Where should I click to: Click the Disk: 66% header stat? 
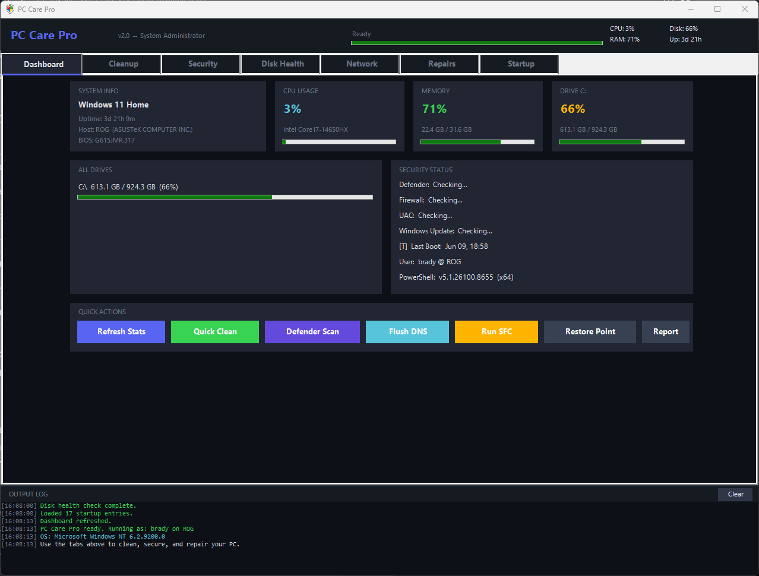684,29
